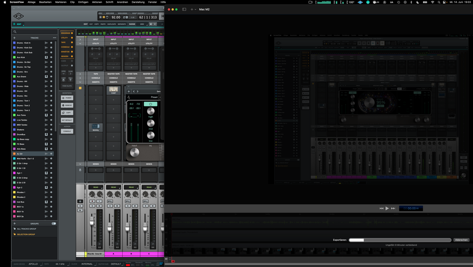The image size is (473, 267).
Task: Click the Official Mix channel fader
Action: point(92,221)
